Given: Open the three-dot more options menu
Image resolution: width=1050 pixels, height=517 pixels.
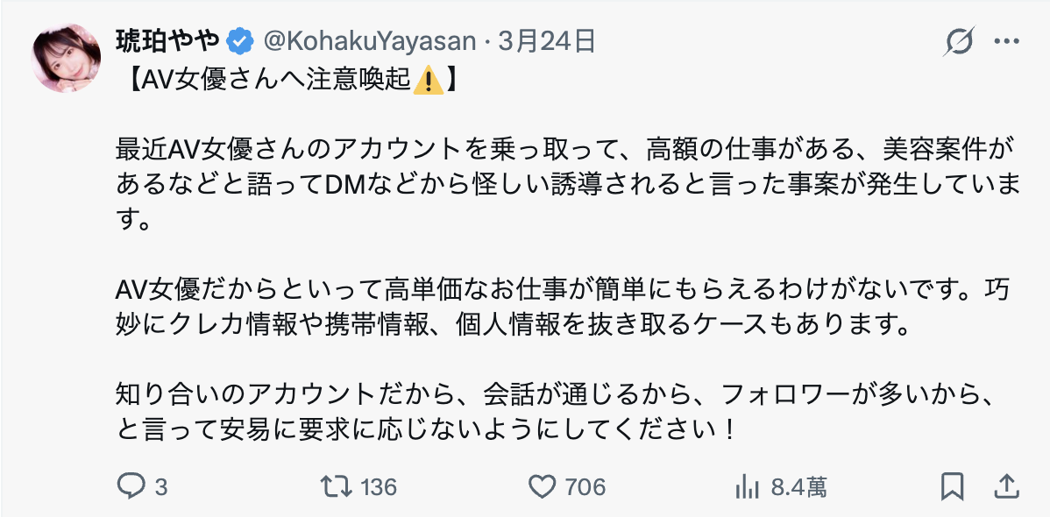Looking at the screenshot, I should [x=1006, y=41].
